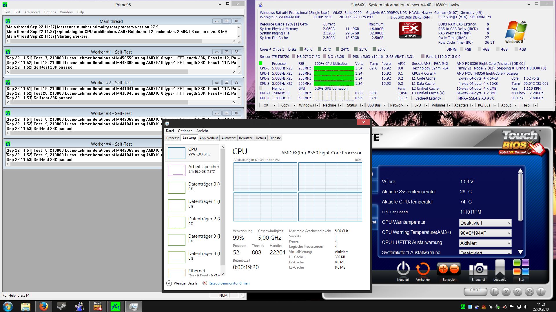Click the Adapters button in SIV
Screen dimensions: 556x312
(461, 105)
